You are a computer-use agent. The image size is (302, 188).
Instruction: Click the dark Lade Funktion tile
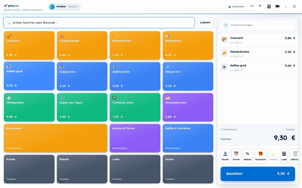pyautogui.click(x=135, y=169)
